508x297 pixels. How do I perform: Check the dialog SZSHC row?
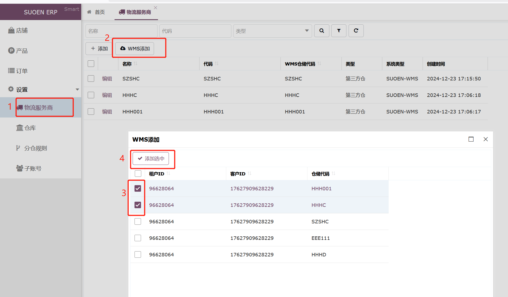point(138,221)
